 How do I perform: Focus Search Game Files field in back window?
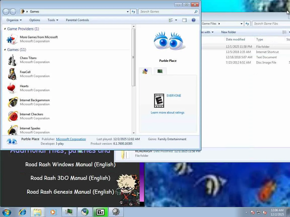pyautogui.click(x=271, y=24)
